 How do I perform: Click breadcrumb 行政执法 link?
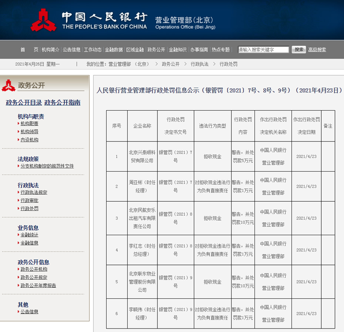pyautogui.click(x=200, y=64)
